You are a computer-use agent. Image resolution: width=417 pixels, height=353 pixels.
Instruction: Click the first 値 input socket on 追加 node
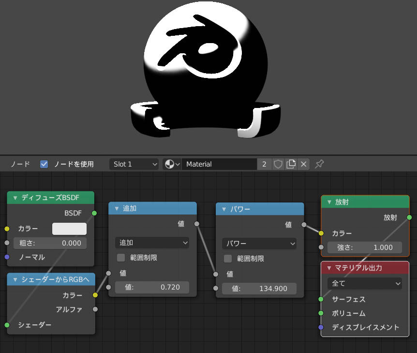pos(108,273)
